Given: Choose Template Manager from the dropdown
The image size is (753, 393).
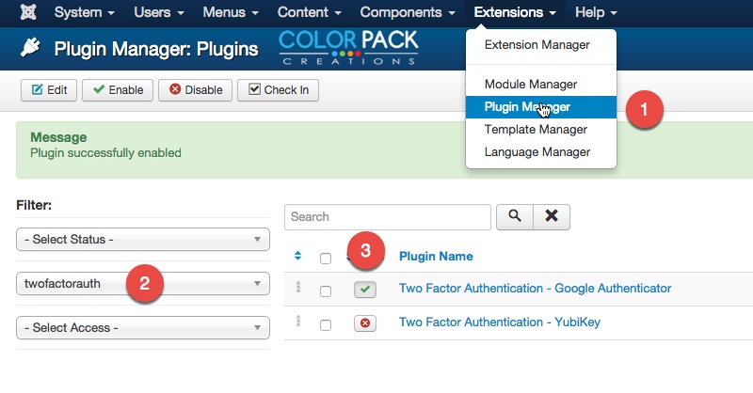Looking at the screenshot, I should tap(536, 129).
